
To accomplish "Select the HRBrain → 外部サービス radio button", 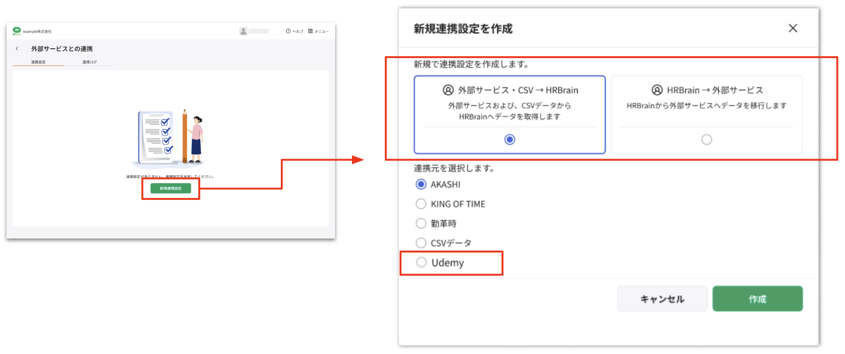I will (706, 140).
